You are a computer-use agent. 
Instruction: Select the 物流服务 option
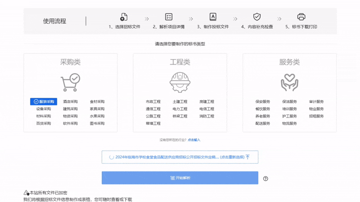coord(289,123)
